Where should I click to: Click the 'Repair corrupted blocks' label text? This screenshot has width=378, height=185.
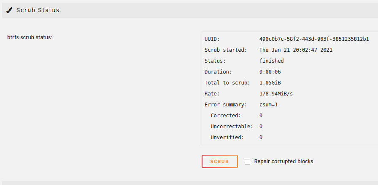click(x=283, y=161)
